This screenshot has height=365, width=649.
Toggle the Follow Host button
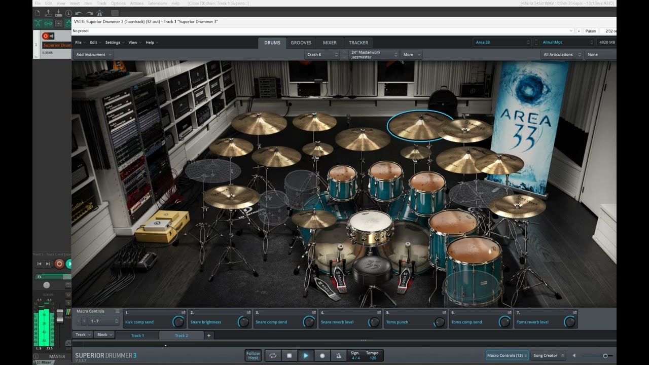(253, 355)
